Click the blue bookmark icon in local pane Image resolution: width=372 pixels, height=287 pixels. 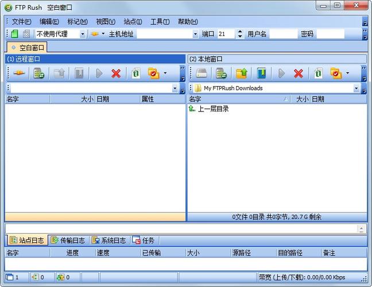pos(261,73)
